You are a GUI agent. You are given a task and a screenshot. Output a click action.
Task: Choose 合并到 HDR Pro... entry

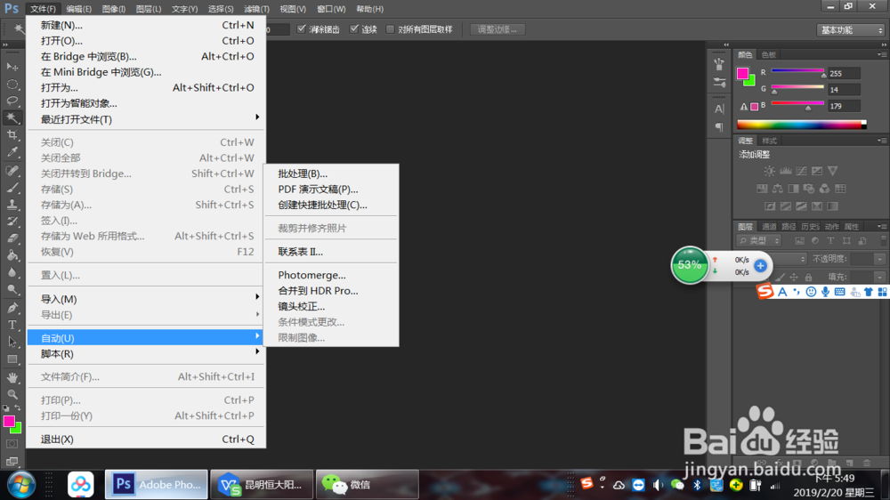tap(331, 291)
